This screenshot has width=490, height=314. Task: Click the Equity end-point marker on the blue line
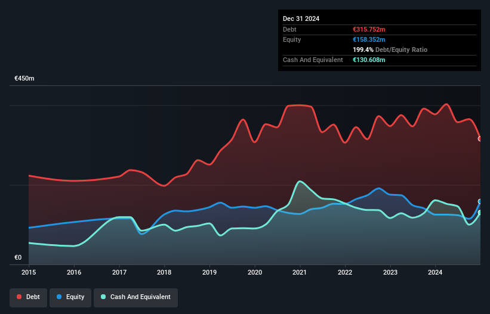[x=480, y=202]
